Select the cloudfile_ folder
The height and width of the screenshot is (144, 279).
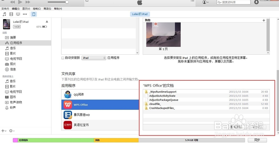206,104
